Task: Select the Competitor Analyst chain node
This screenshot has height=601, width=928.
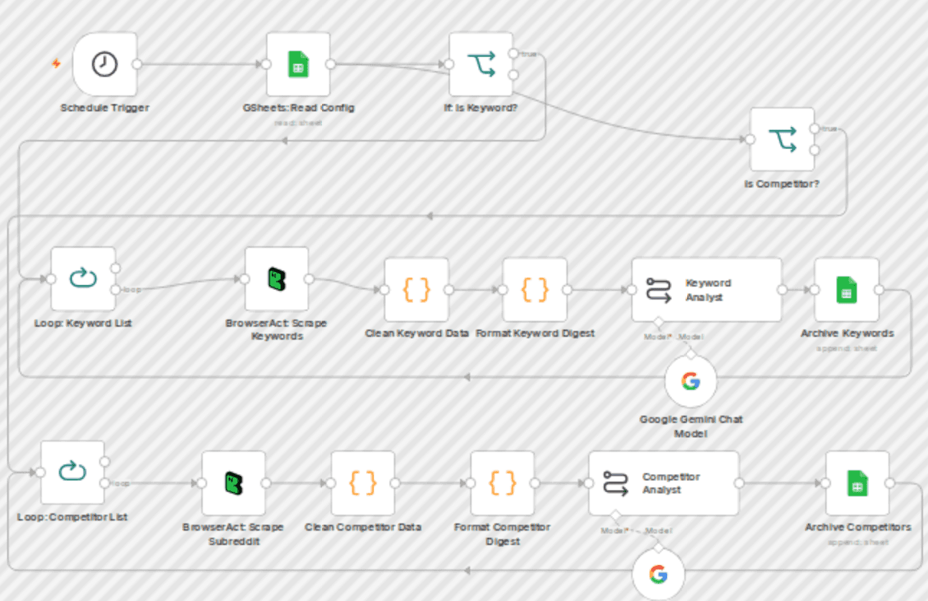Action: (x=663, y=483)
